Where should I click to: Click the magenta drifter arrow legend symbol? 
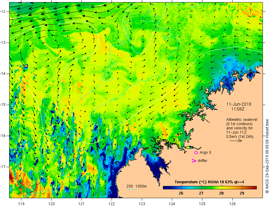[x=194, y=160]
